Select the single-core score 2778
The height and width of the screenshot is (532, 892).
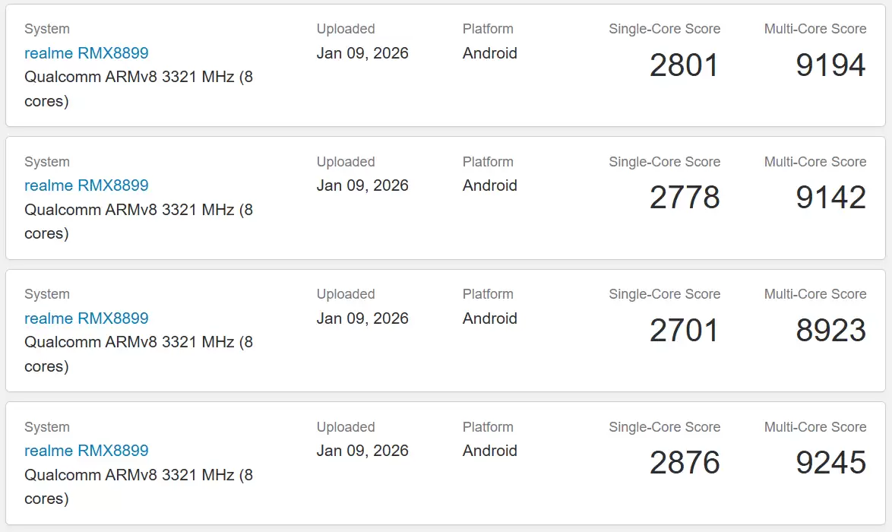pyautogui.click(x=684, y=198)
